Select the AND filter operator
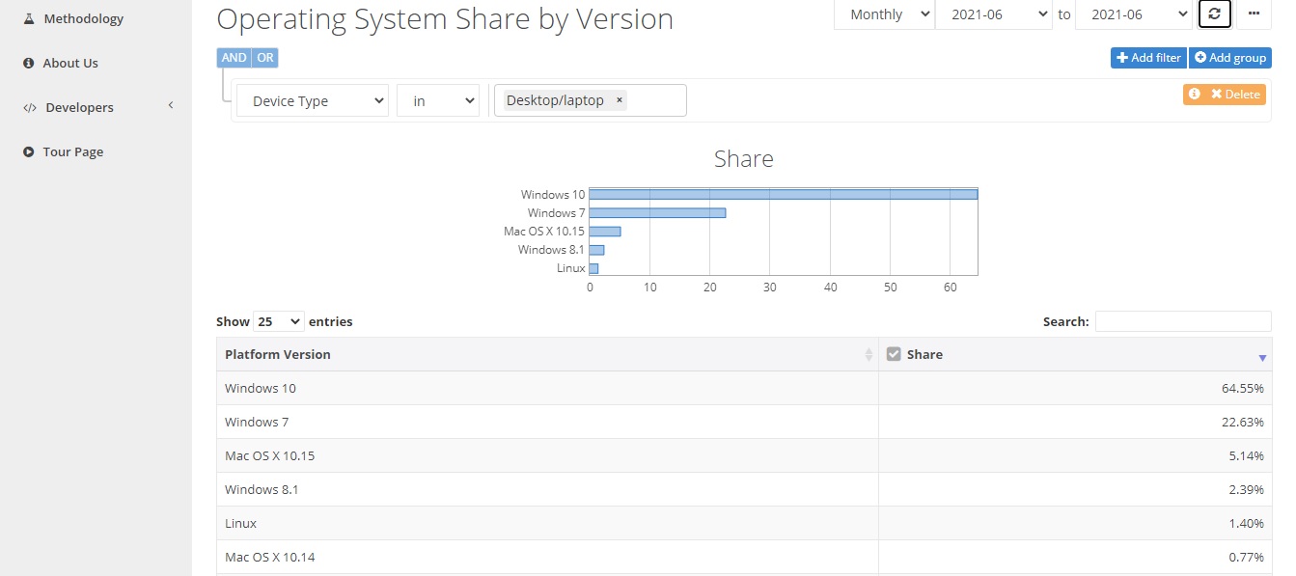Viewport: 1296px width, 576px height. click(234, 58)
